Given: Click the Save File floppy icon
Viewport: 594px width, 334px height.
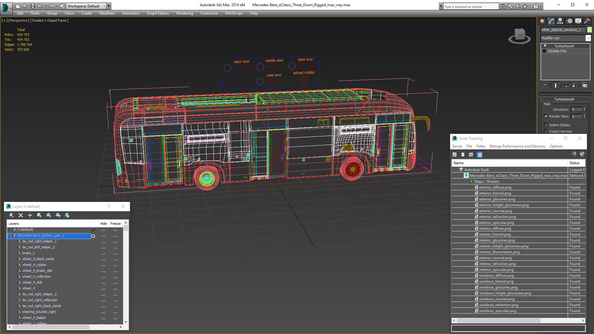Looking at the screenshot, I should click(x=33, y=6).
